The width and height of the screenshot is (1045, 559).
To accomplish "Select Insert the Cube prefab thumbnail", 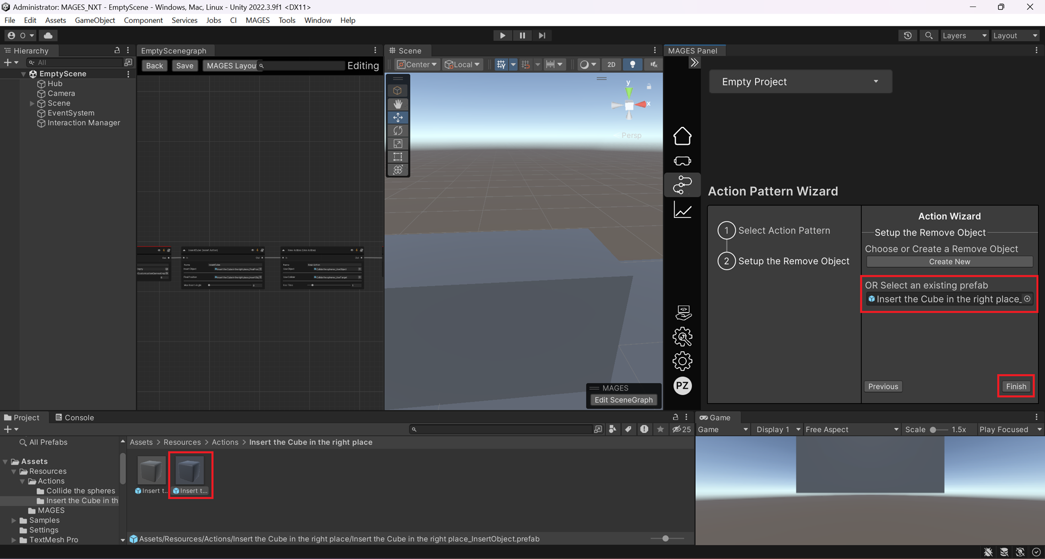I will pos(191,471).
